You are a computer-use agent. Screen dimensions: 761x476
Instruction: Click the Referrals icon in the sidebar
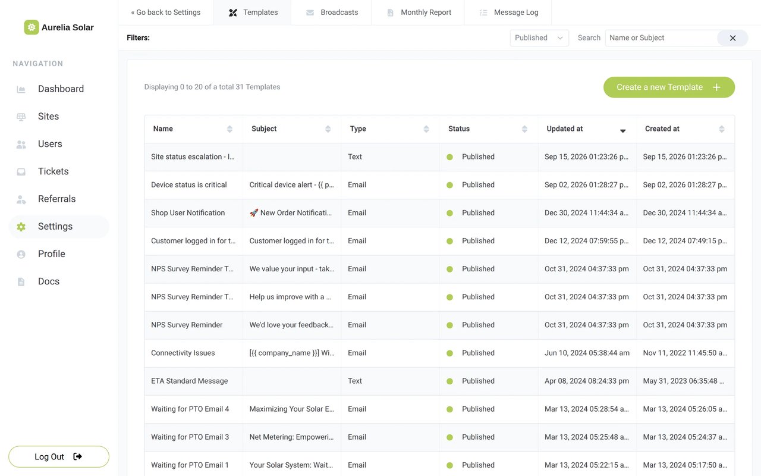click(x=21, y=199)
